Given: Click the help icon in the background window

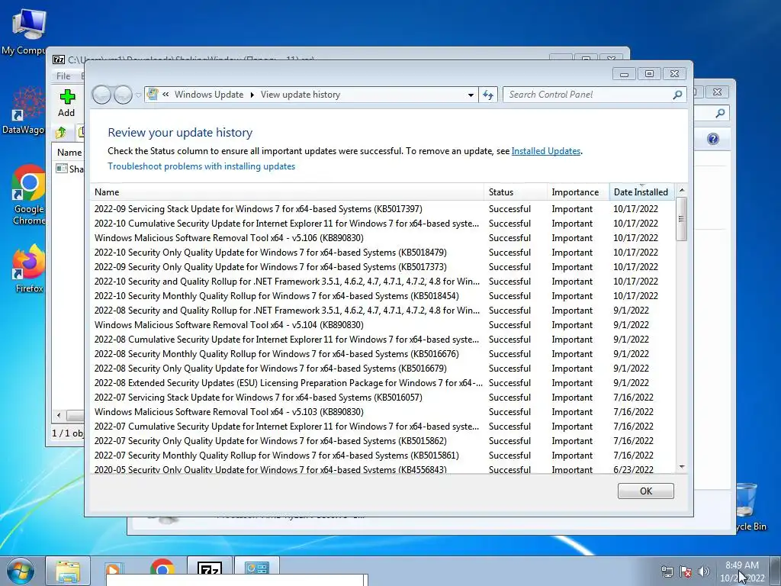Looking at the screenshot, I should coord(713,139).
